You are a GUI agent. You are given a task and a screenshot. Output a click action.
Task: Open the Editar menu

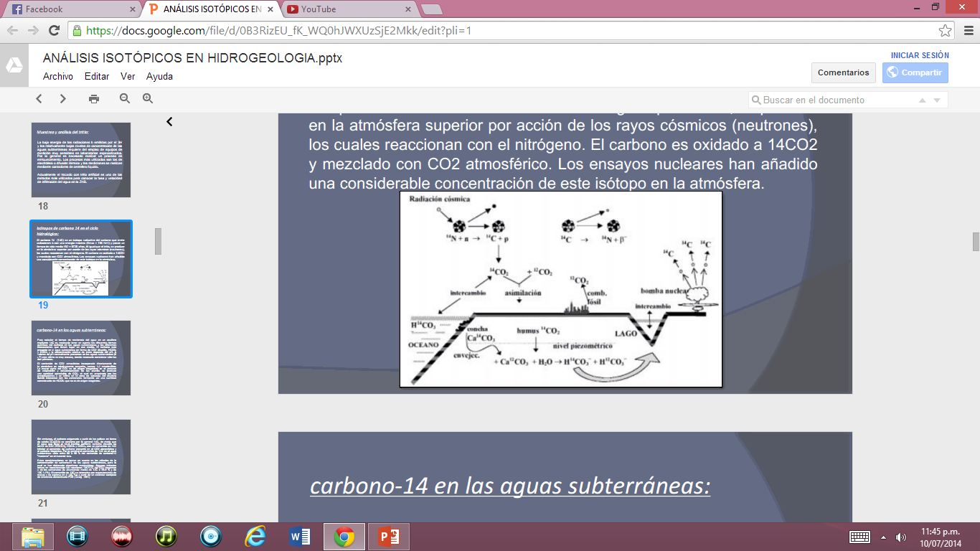click(97, 76)
